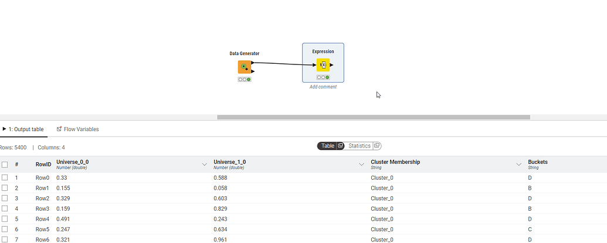
Task: Click the Row0 RowID cell
Action: 43,177
